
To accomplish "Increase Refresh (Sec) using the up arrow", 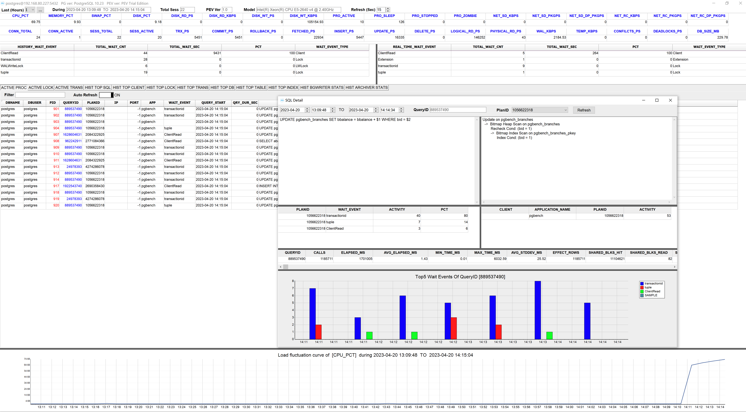I will click(388, 8).
